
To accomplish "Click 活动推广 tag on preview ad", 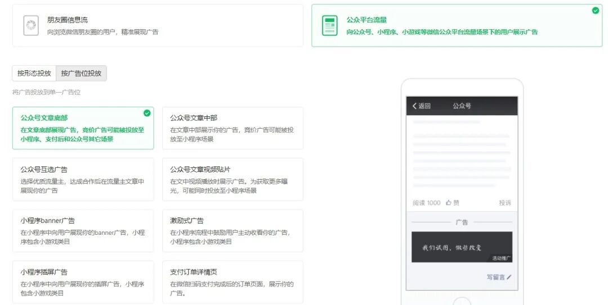I will click(x=502, y=258).
